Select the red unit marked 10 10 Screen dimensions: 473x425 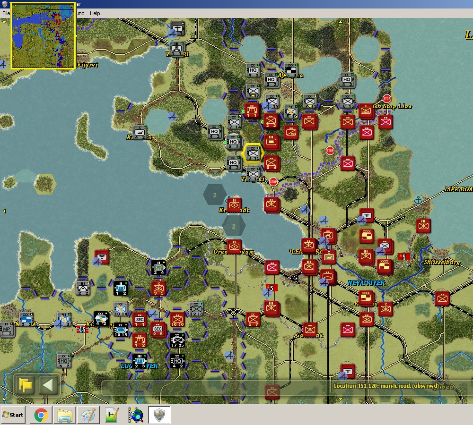(177, 320)
